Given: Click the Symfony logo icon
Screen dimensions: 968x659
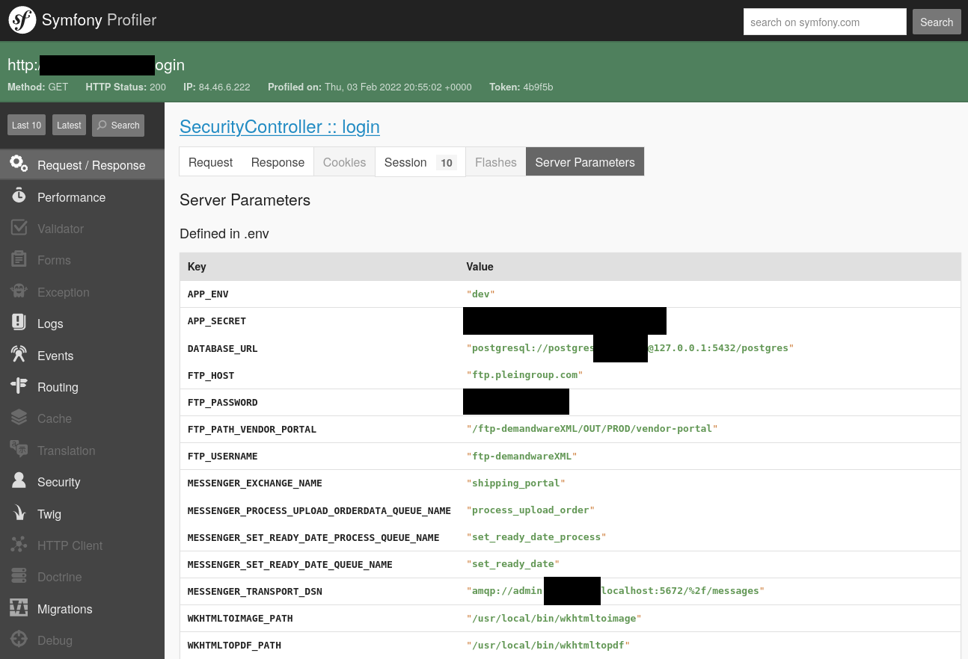Looking at the screenshot, I should tap(22, 20).
